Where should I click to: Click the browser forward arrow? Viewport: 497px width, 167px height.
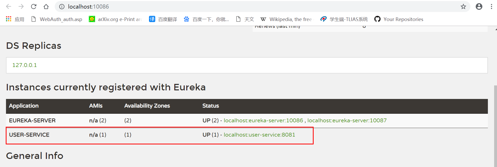(21, 6)
